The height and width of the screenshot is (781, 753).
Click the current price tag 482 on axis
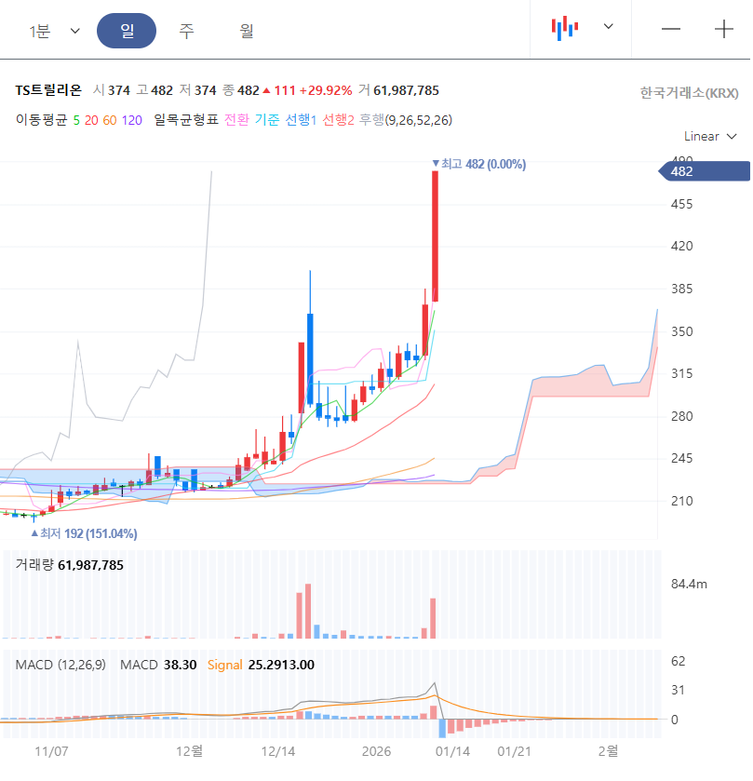tap(705, 171)
